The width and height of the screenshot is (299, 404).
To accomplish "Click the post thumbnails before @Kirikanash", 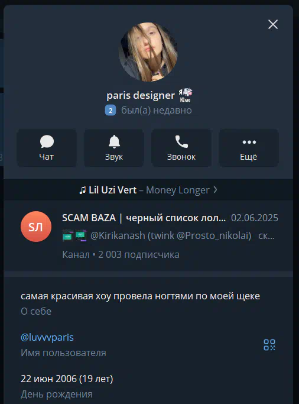I will coord(74,236).
